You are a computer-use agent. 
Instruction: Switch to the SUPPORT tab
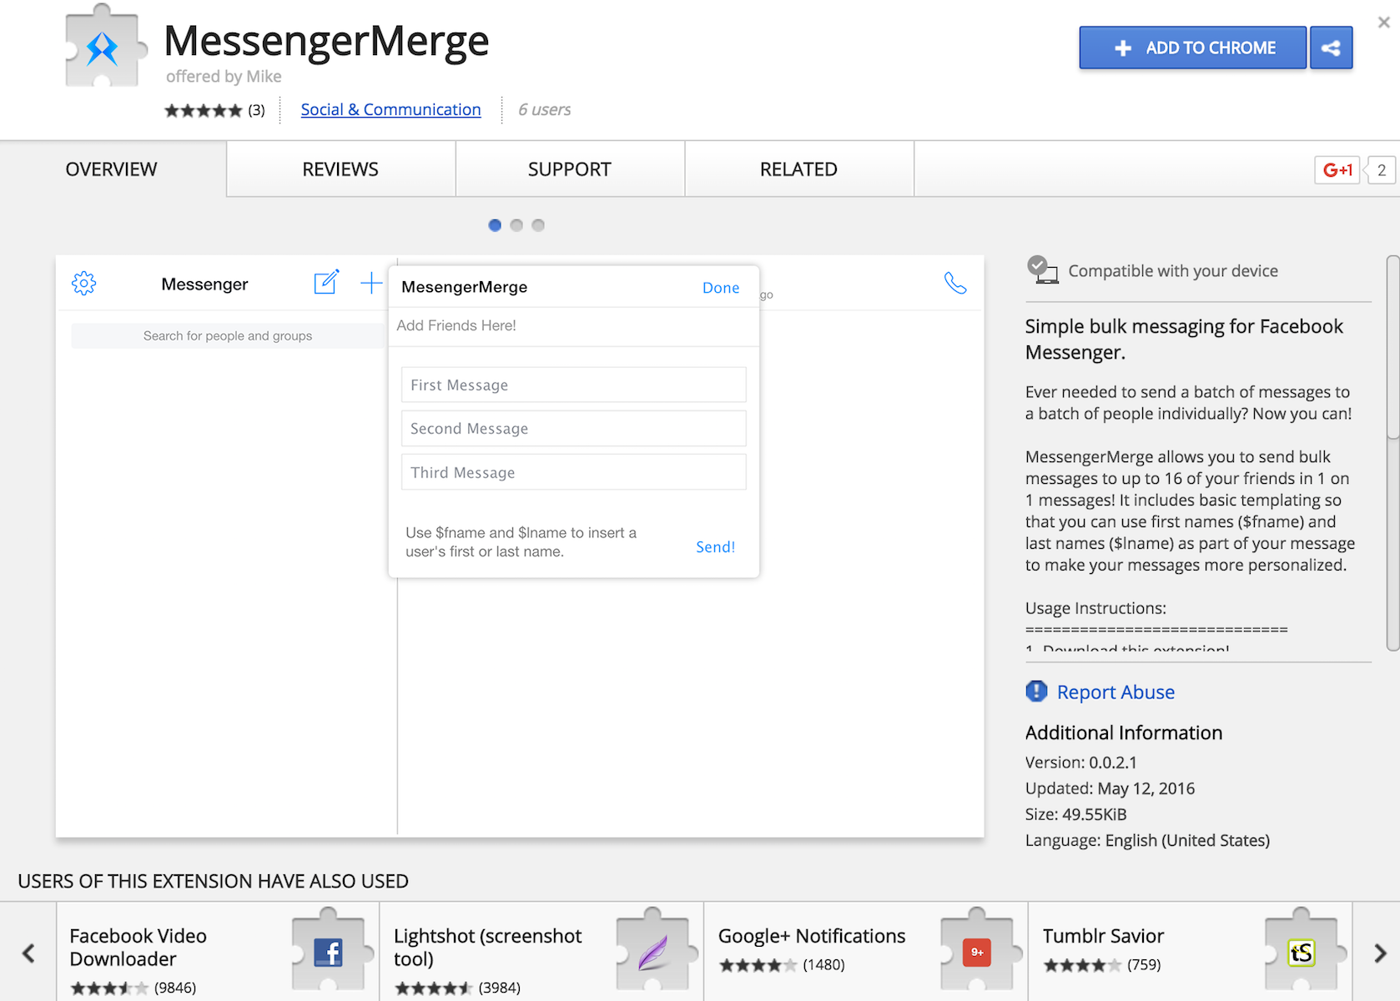click(x=569, y=169)
